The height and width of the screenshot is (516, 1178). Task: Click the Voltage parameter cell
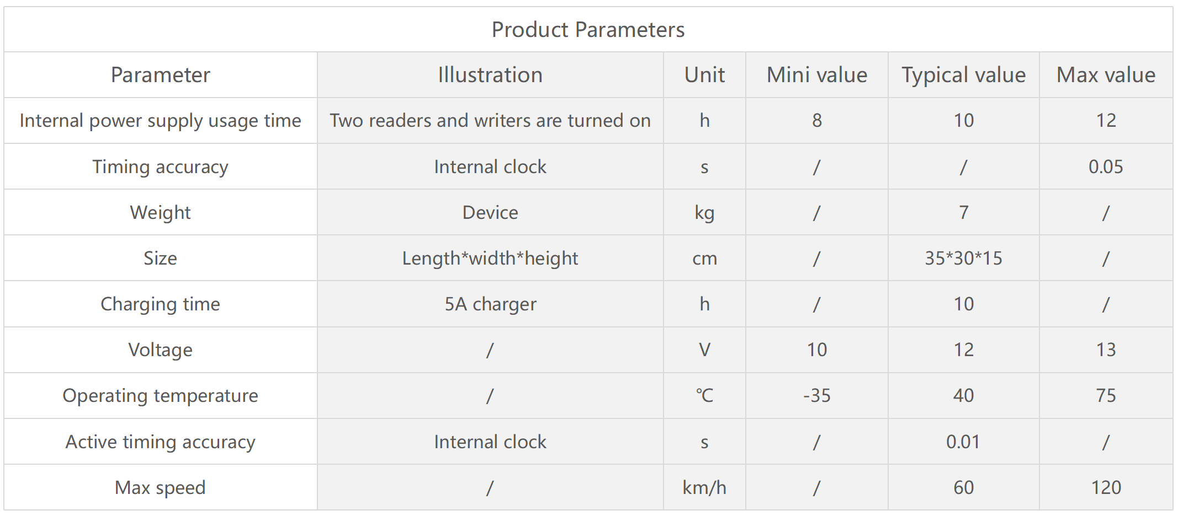click(161, 350)
